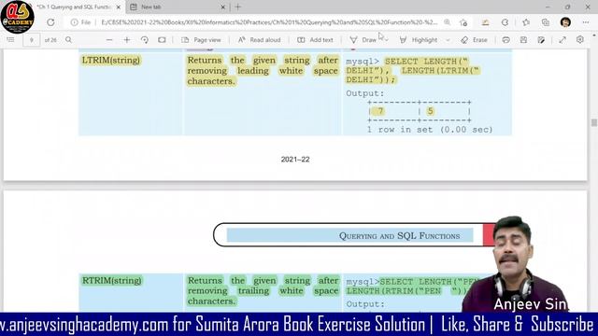Enter full screen mode
This screenshot has width=598, height=336.
[x=562, y=39]
